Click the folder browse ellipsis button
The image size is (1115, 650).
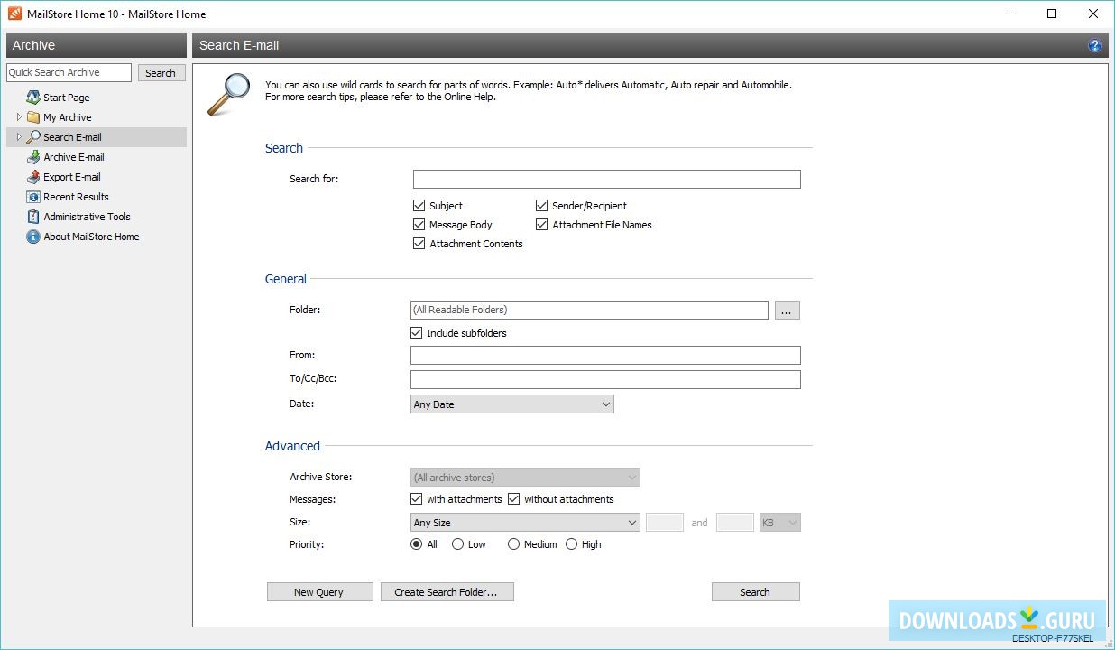(786, 311)
